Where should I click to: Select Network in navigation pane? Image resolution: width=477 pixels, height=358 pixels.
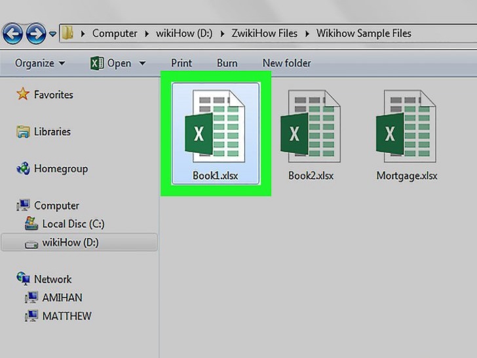tap(52, 279)
